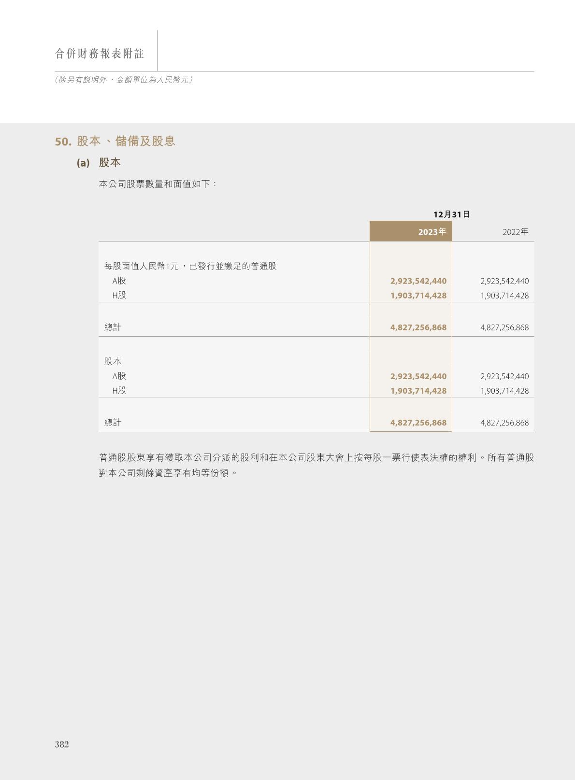The image size is (575, 780).
Task: Click the page header 合併財務報表附註
Action: click(x=100, y=54)
